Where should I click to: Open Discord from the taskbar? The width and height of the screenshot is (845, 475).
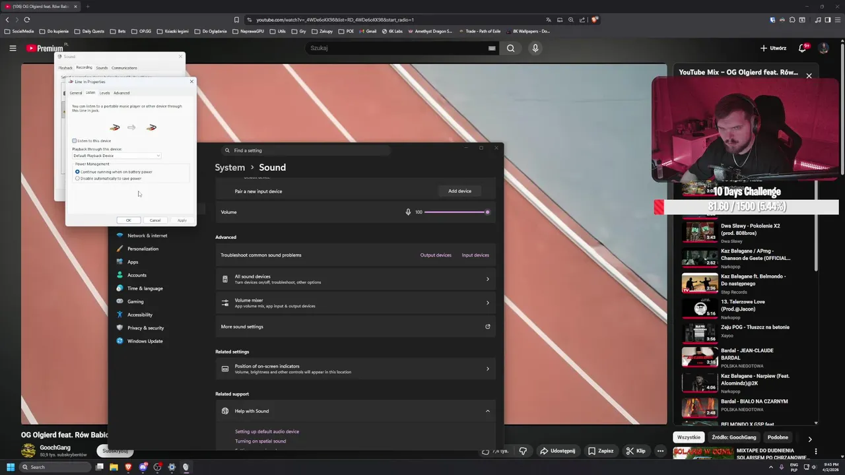click(x=143, y=467)
